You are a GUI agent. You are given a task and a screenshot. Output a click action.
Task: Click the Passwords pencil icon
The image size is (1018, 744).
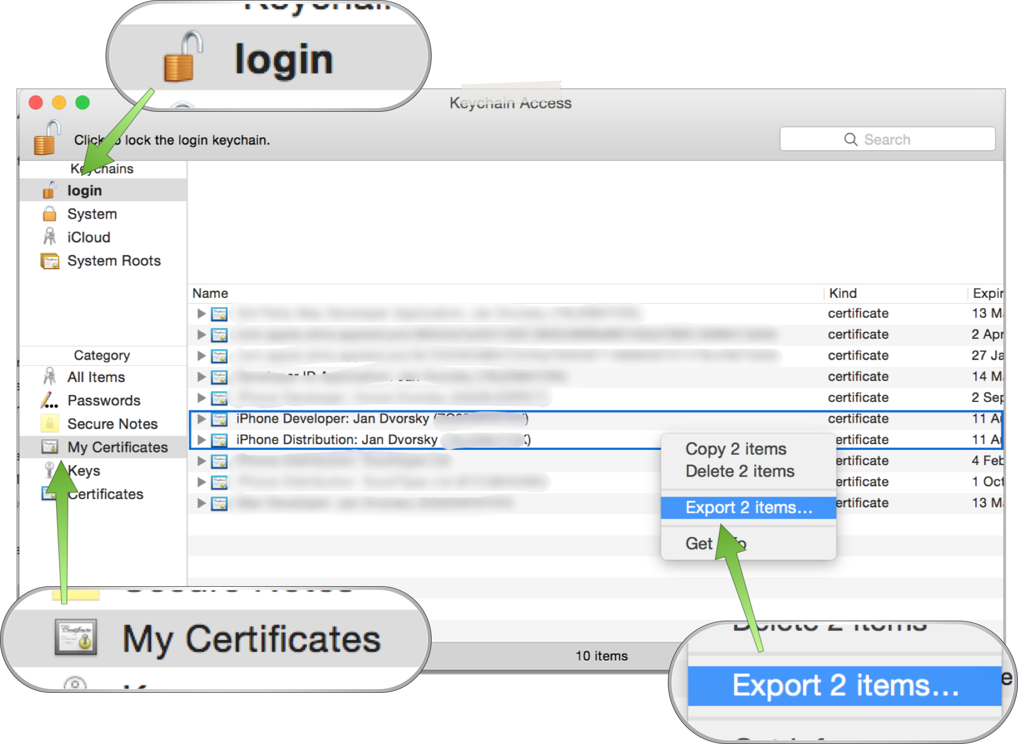click(x=50, y=400)
